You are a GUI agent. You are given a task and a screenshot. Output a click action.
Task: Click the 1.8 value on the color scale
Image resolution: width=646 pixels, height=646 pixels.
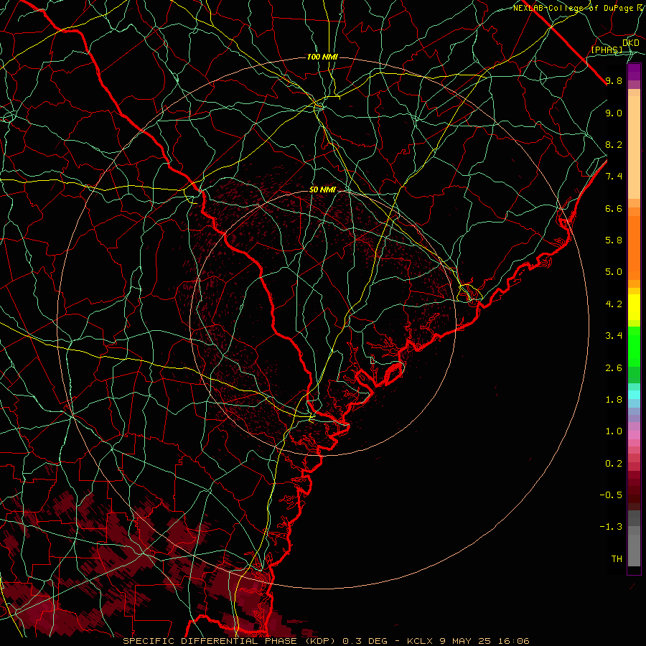pyautogui.click(x=614, y=400)
